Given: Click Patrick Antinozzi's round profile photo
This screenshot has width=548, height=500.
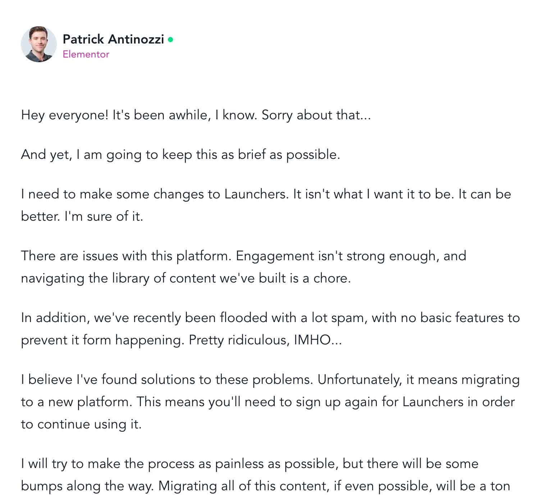Looking at the screenshot, I should coord(39,44).
